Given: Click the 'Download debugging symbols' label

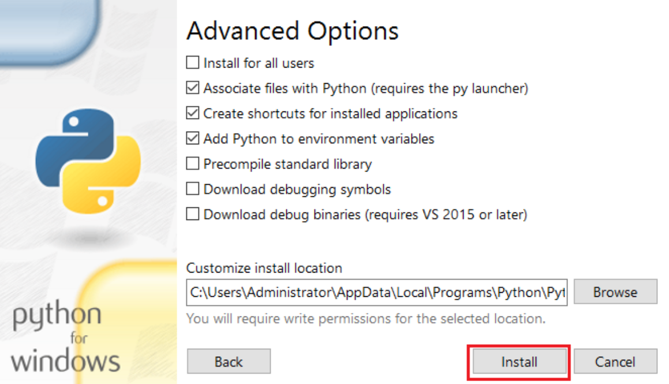Looking at the screenshot, I should (297, 189).
